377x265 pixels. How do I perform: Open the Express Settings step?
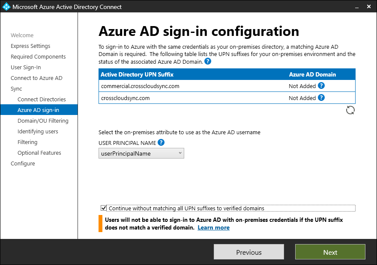pos(30,46)
